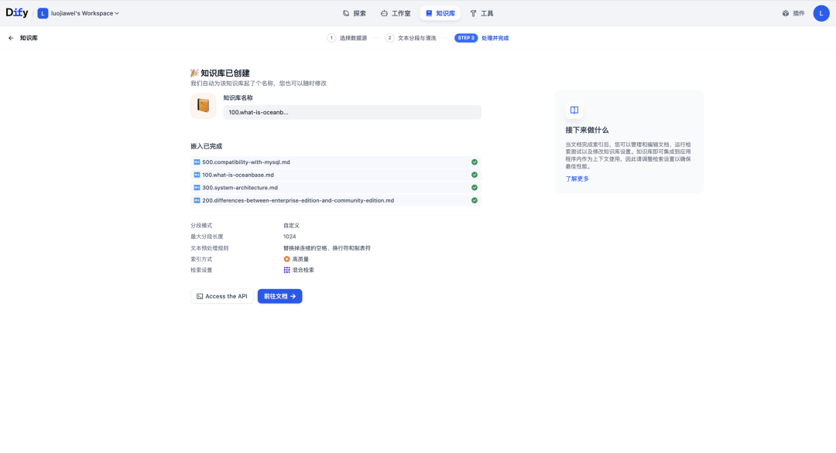Viewport: 836px width, 453px height.
Task: Expand the knowledge base name field
Action: [352, 112]
